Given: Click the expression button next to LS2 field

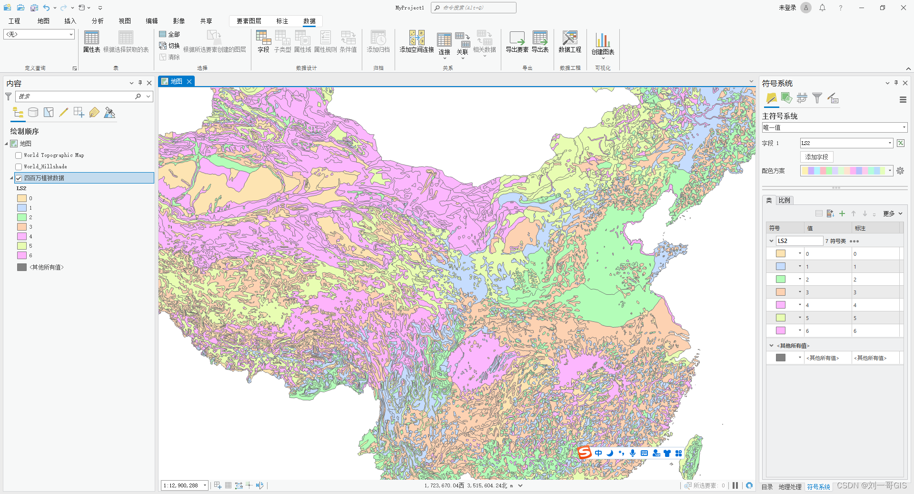Looking at the screenshot, I should click(x=901, y=143).
